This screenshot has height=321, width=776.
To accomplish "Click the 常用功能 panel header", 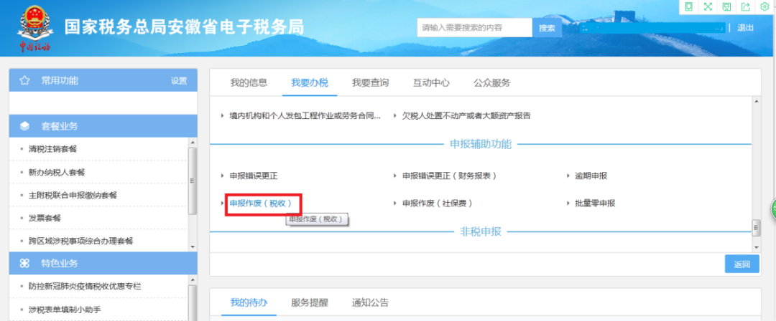I will [x=103, y=80].
